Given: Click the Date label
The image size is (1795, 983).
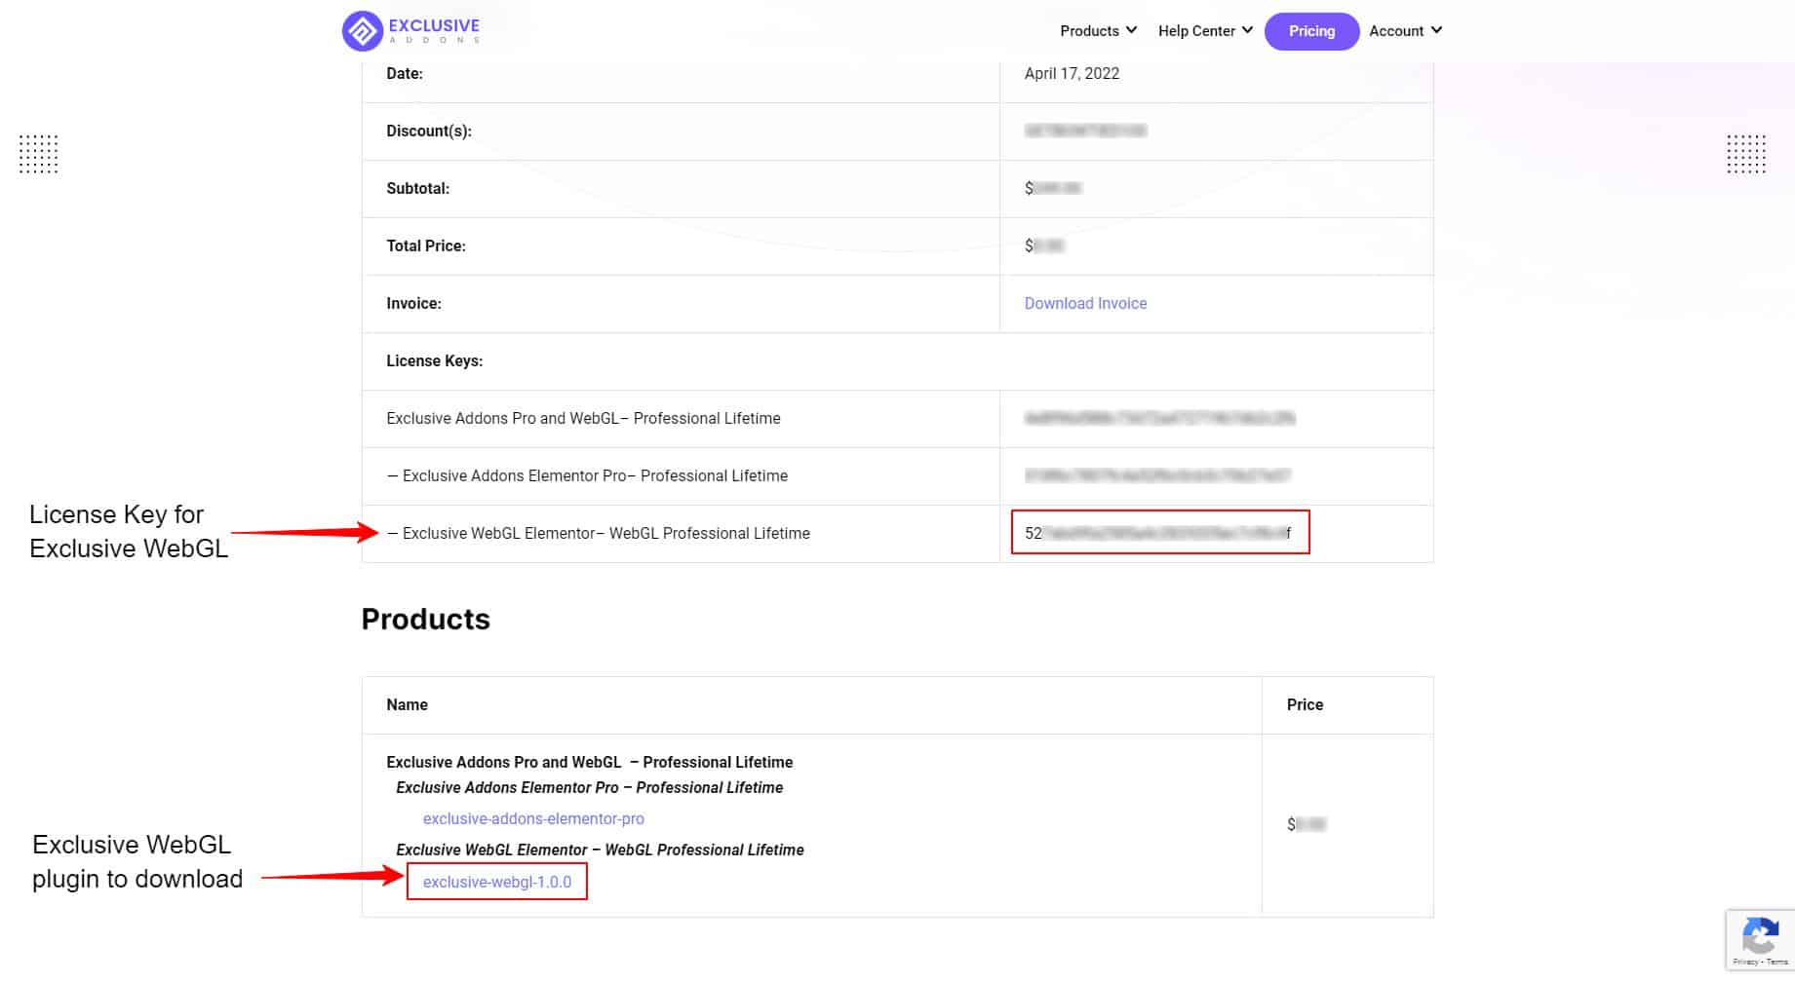Looking at the screenshot, I should pos(404,73).
